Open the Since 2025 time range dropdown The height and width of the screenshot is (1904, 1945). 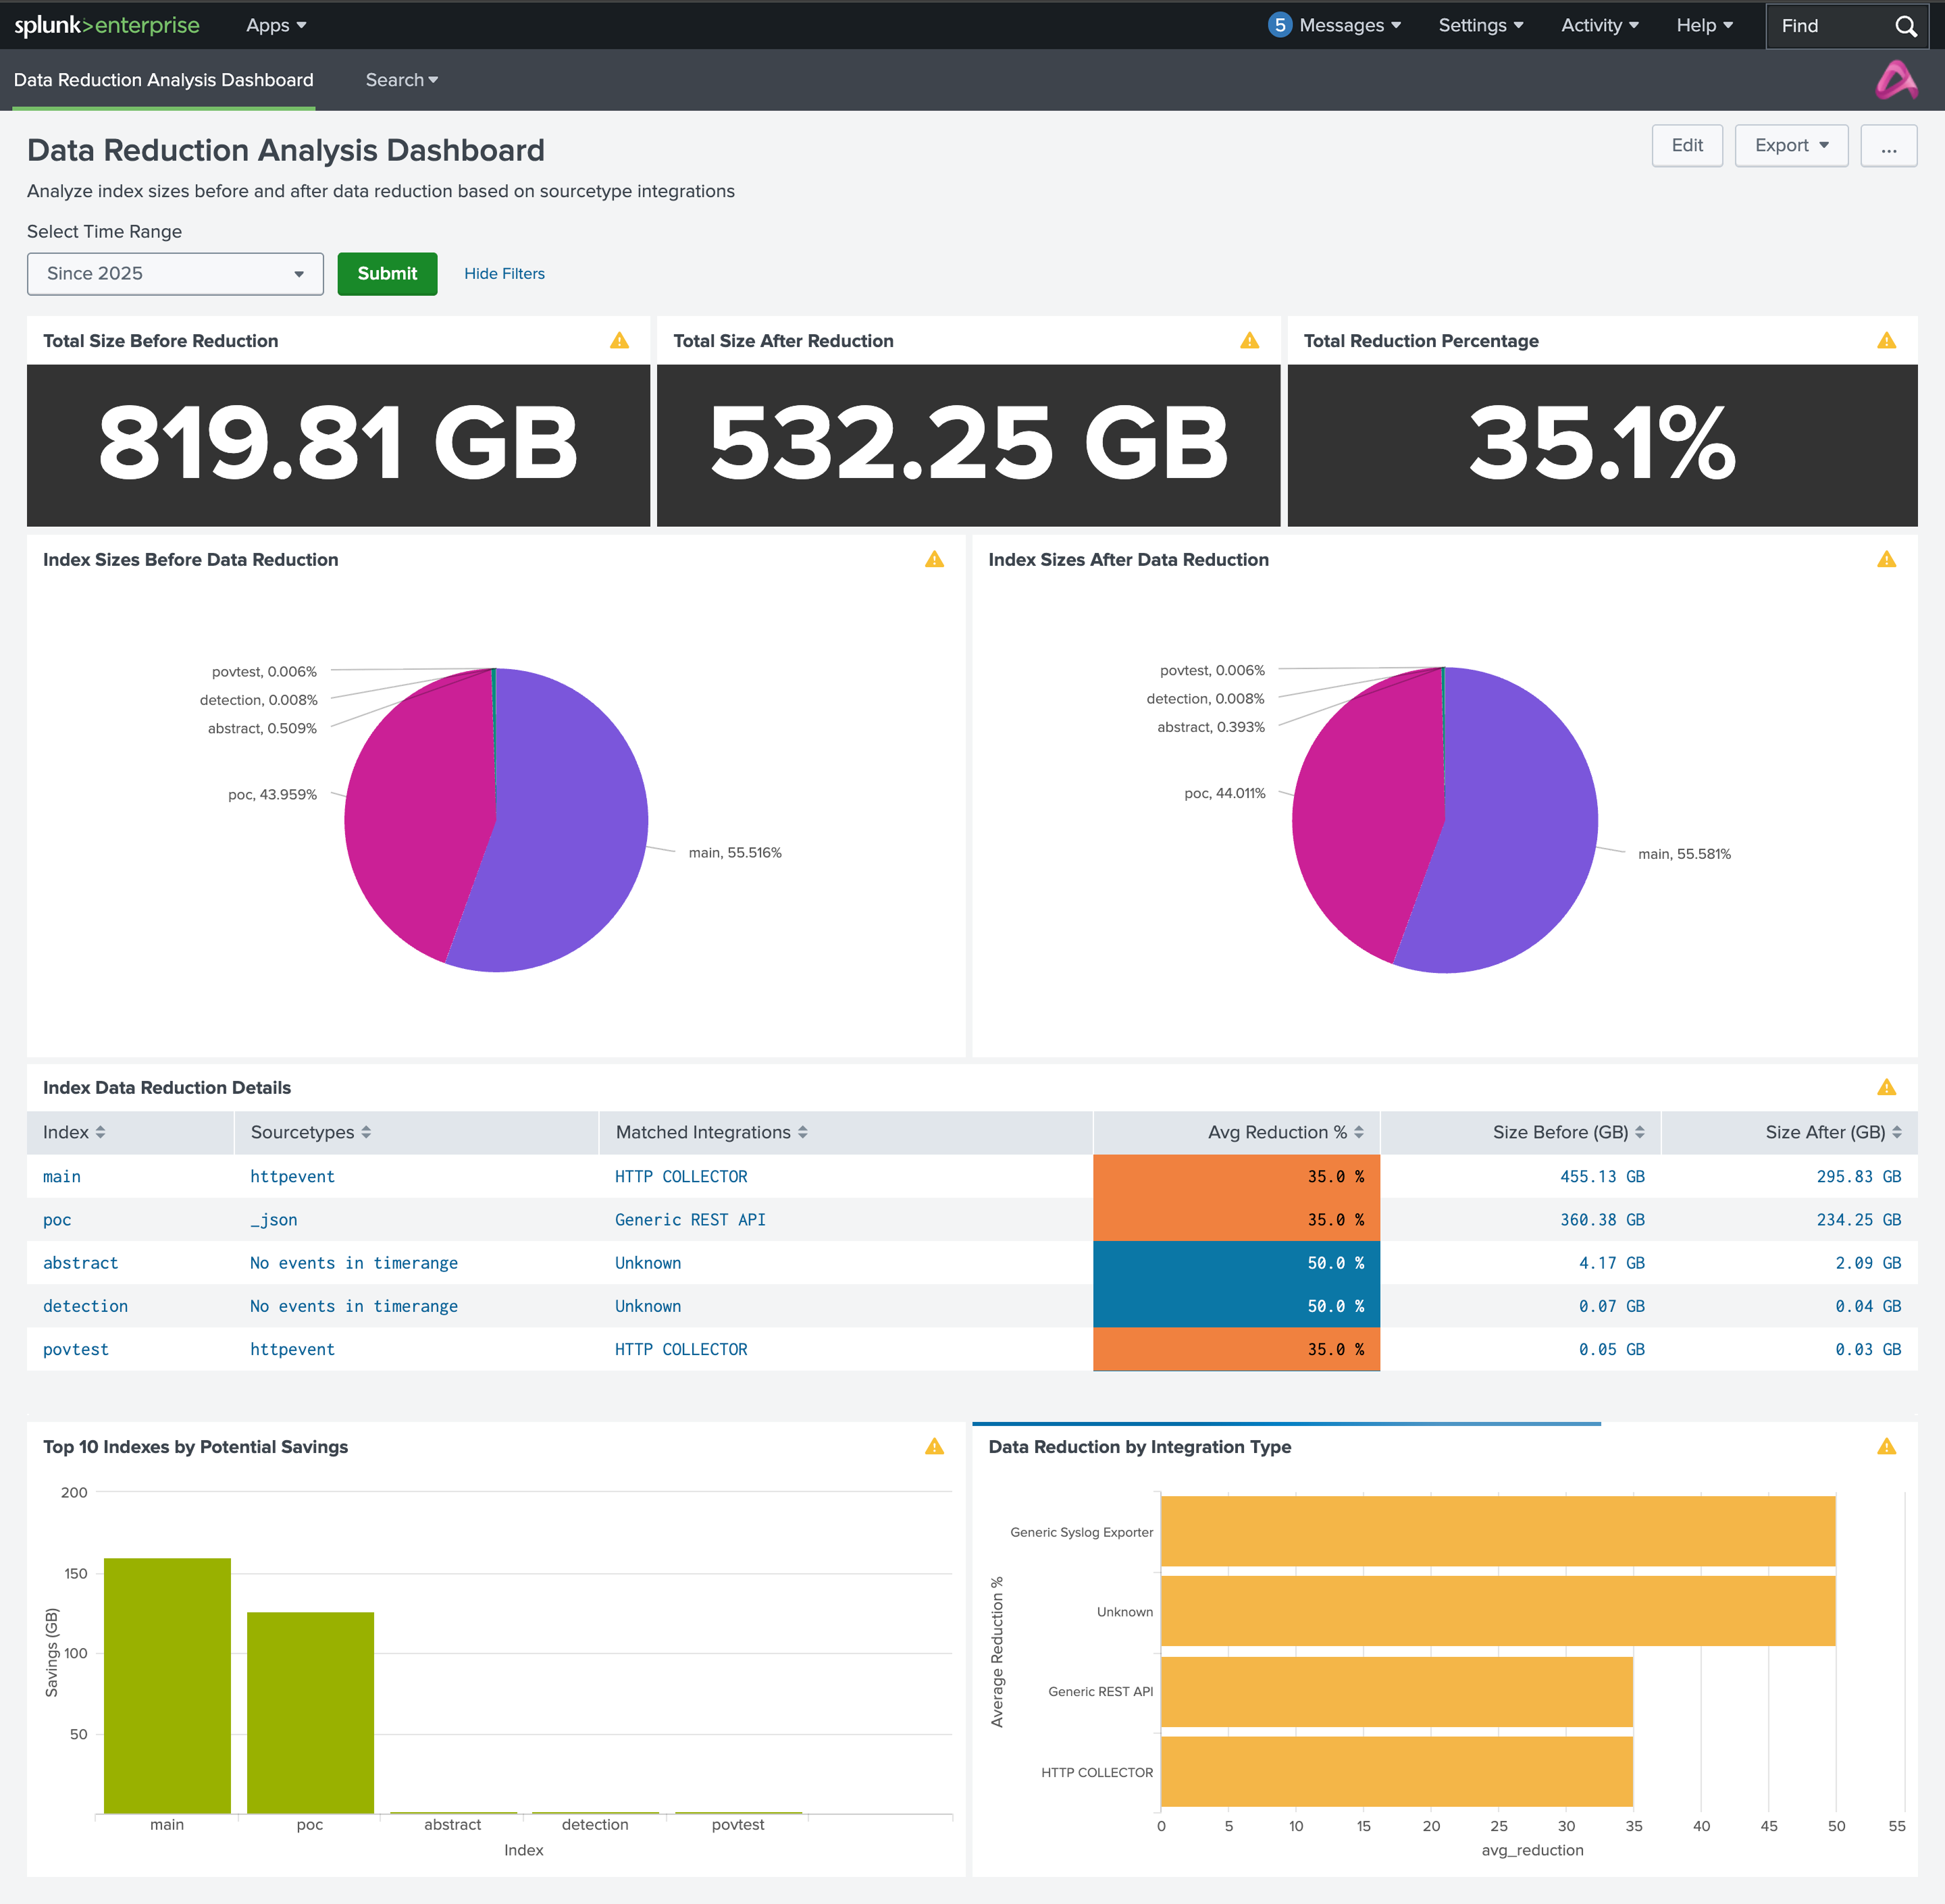point(175,274)
